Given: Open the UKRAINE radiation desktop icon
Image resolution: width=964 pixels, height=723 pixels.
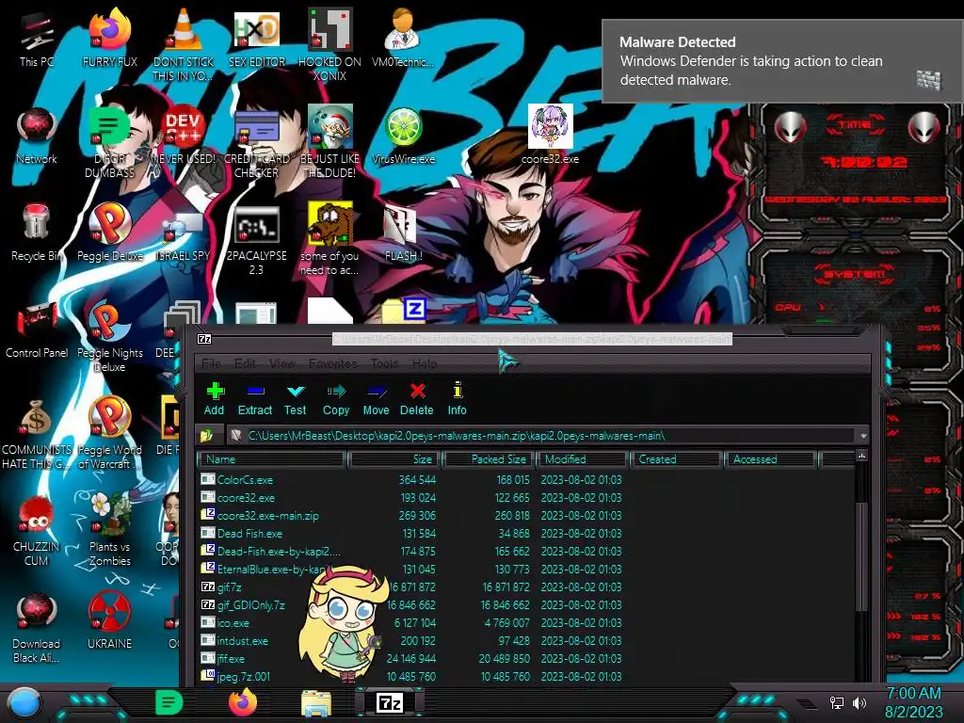Looking at the screenshot, I should tap(109, 621).
